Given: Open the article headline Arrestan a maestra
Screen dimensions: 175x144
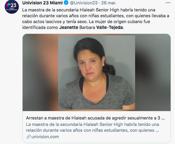Looking at the screenshot, I should tap(95, 118).
